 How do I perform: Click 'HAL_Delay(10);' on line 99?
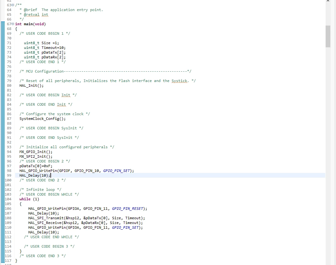(35, 175)
